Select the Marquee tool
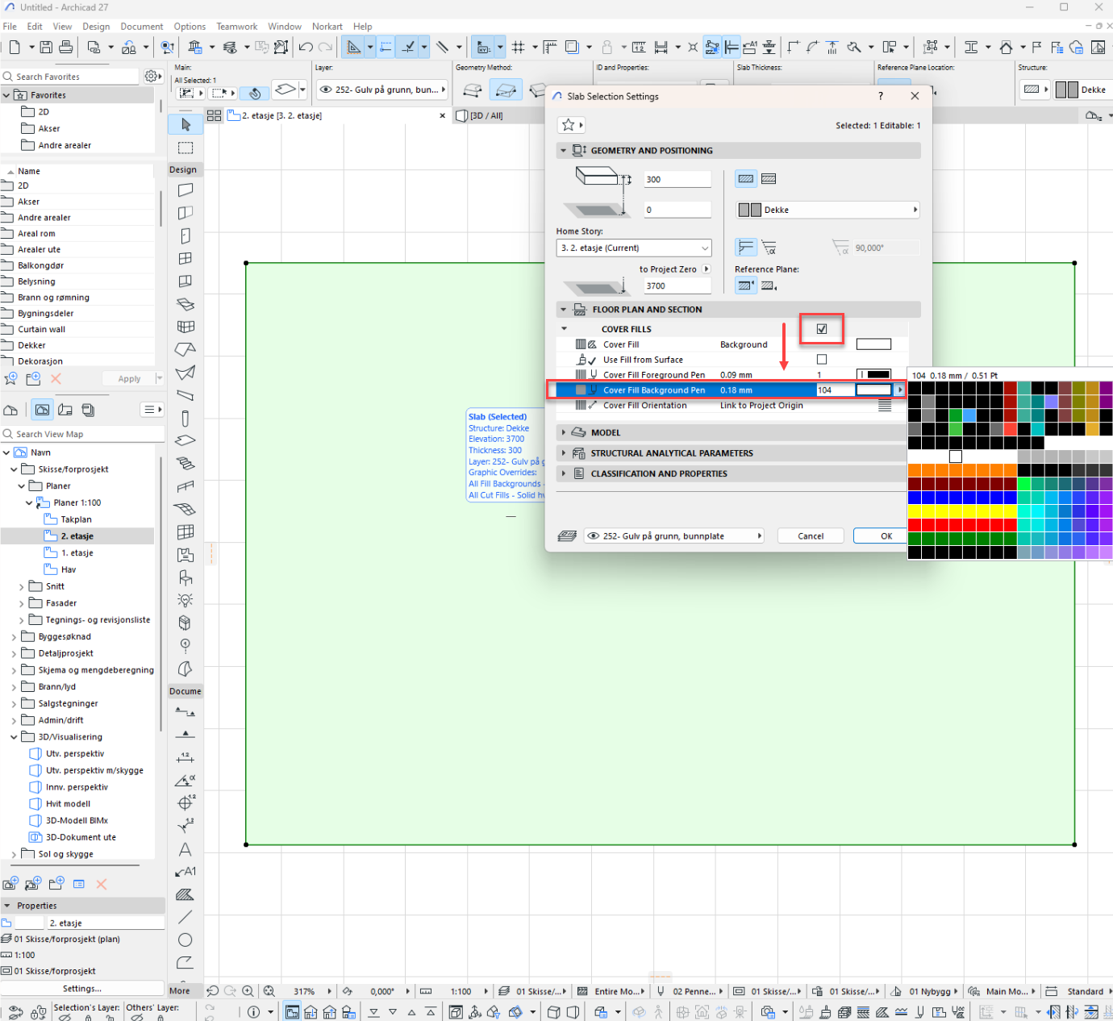The width and height of the screenshot is (1113, 1021). pyautogui.click(x=185, y=148)
